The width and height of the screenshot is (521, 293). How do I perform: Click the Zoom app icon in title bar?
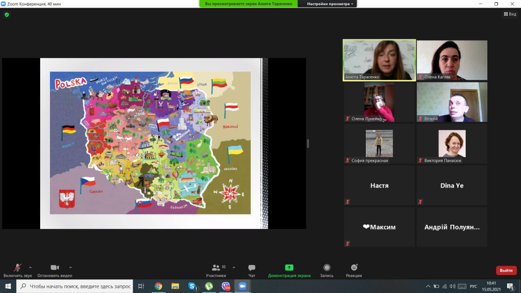click(x=4, y=4)
